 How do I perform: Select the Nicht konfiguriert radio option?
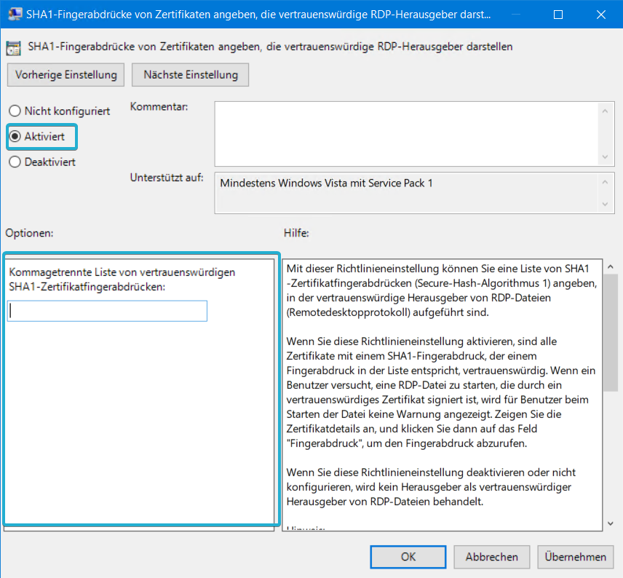tap(15, 111)
